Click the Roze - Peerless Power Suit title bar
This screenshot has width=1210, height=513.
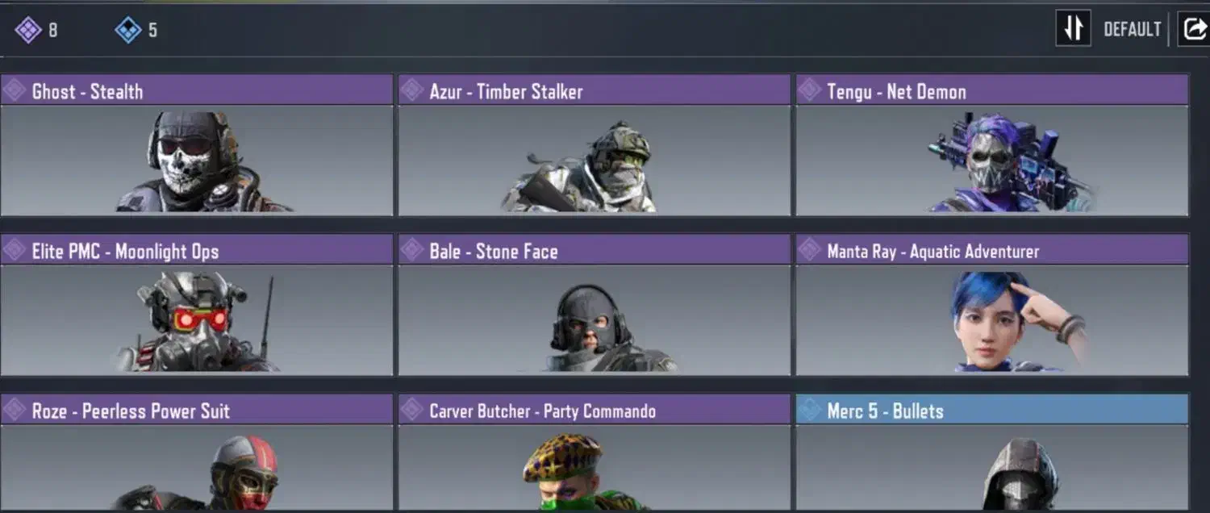click(x=197, y=410)
